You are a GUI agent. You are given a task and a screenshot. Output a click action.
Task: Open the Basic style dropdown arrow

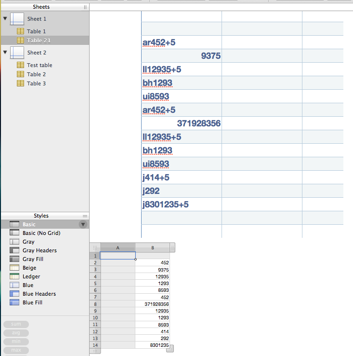pyautogui.click(x=83, y=224)
